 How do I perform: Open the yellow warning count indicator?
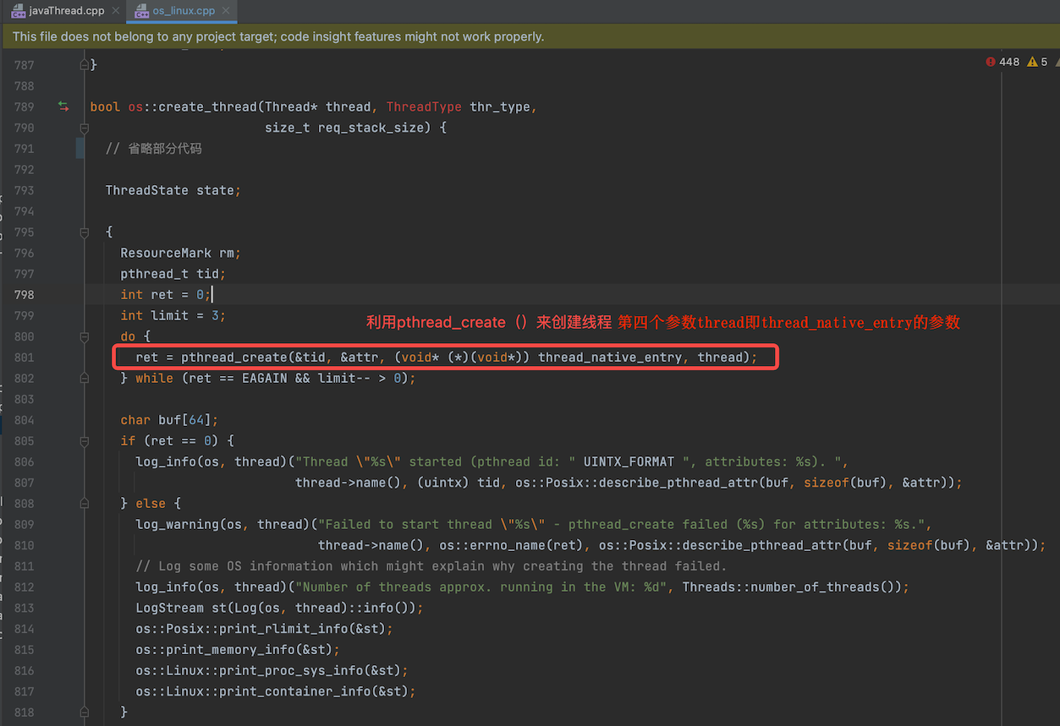1037,62
